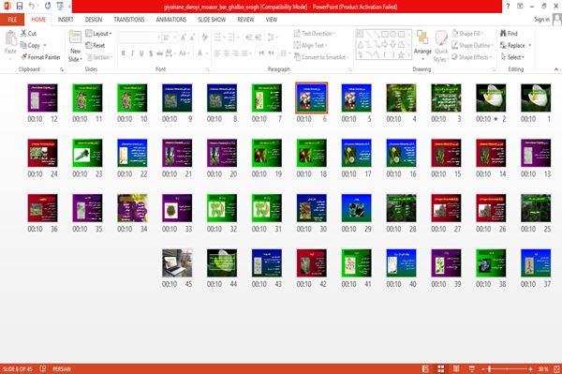Collapse the ribbon with the caret arrow
This screenshot has width=562, height=374.
[556, 69]
